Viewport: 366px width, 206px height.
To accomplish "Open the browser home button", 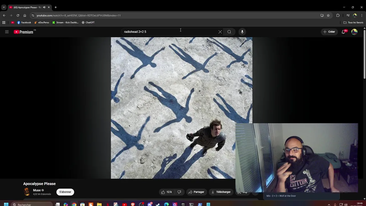I will click(x=25, y=15).
